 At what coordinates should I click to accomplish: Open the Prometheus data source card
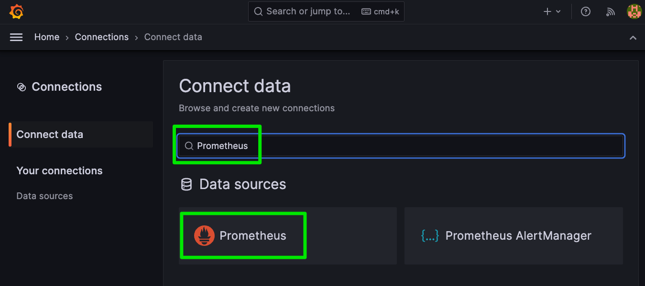tap(288, 236)
